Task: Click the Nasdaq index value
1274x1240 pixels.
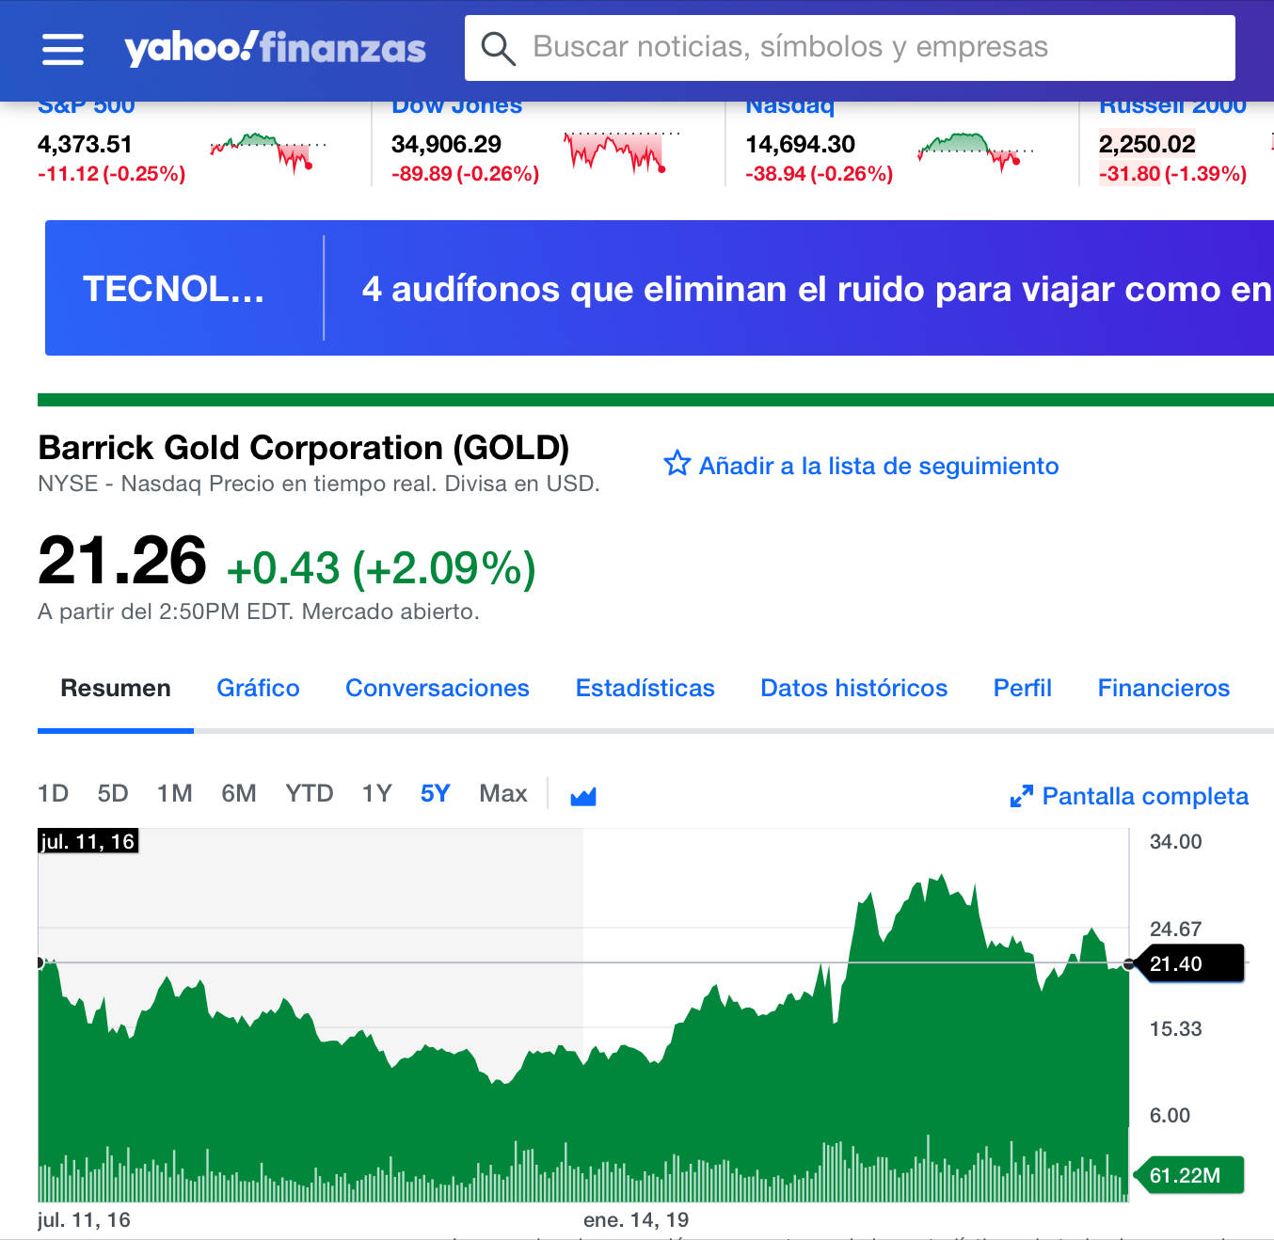Action: 800,145
